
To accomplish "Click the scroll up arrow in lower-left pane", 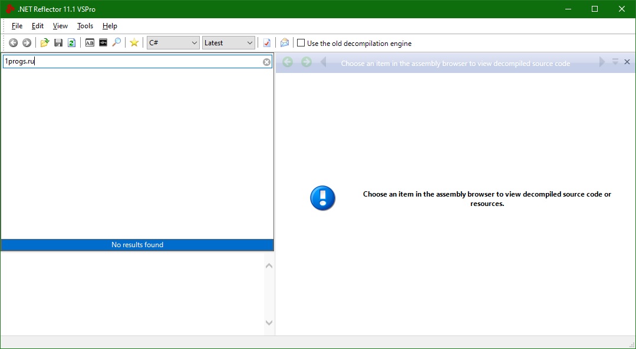I will (269, 266).
